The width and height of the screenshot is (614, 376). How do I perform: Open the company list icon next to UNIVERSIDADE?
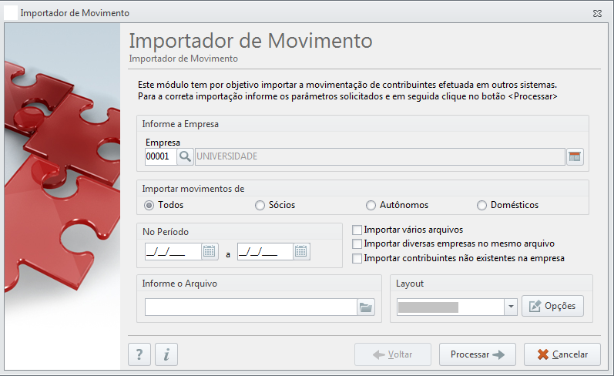coord(575,156)
